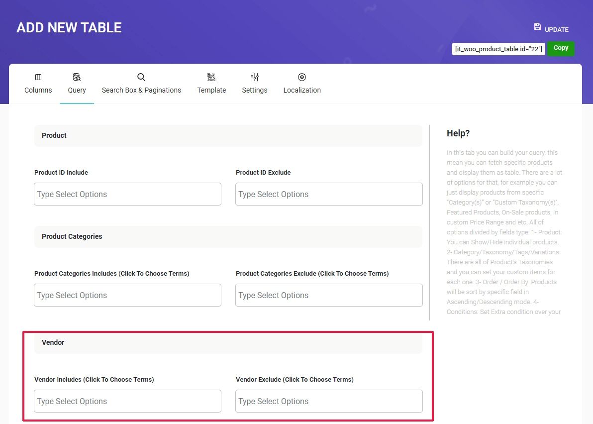Open the Product ID Include select options
The image size is (593, 424).
127,194
